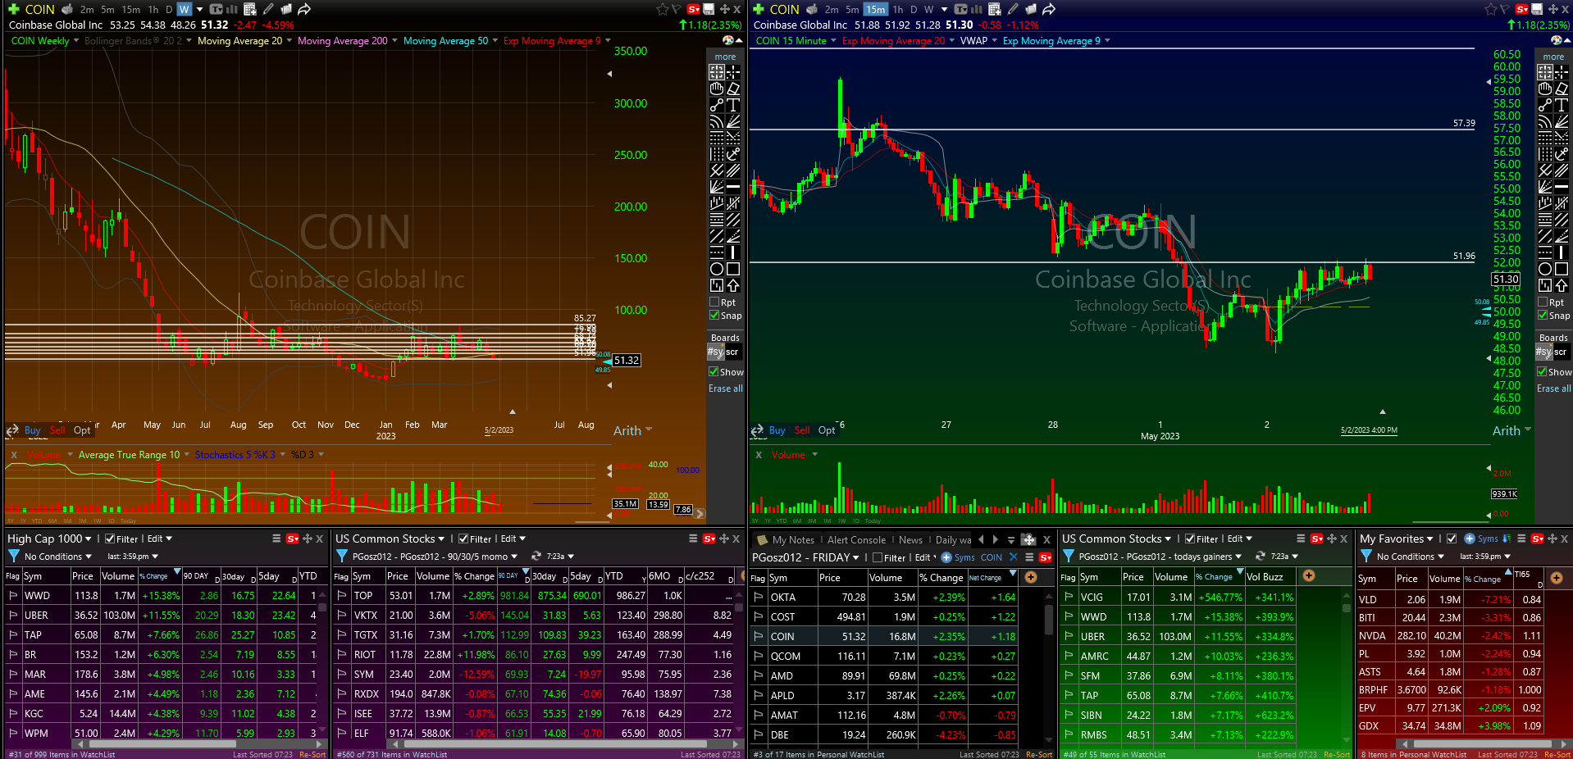
Task: Select the up arrow marker tool in right chart toolbar
Action: 1562,285
